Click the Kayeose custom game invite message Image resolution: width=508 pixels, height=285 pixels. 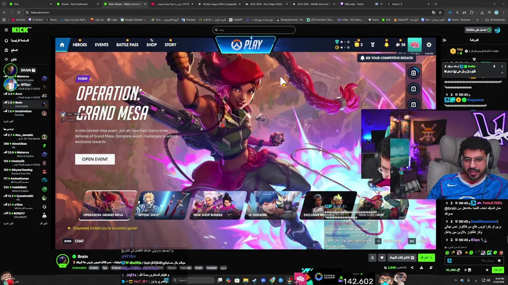tap(105, 228)
